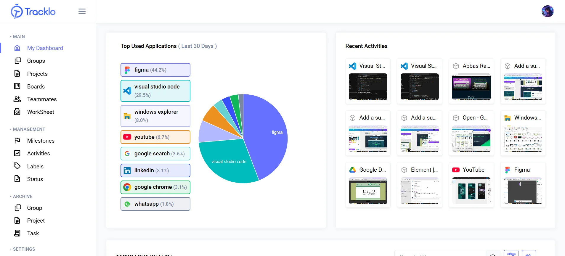The height and width of the screenshot is (256, 565).
Task: Click the Teammates people icon
Action: 17,99
